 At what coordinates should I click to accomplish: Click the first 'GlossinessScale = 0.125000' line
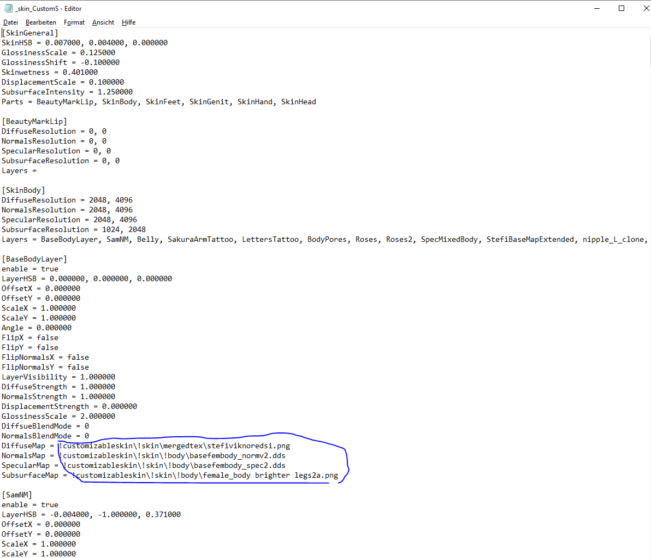58,53
